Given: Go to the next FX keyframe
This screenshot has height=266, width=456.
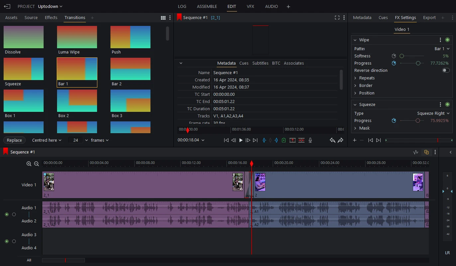Looking at the screenshot, I should click(378, 140).
